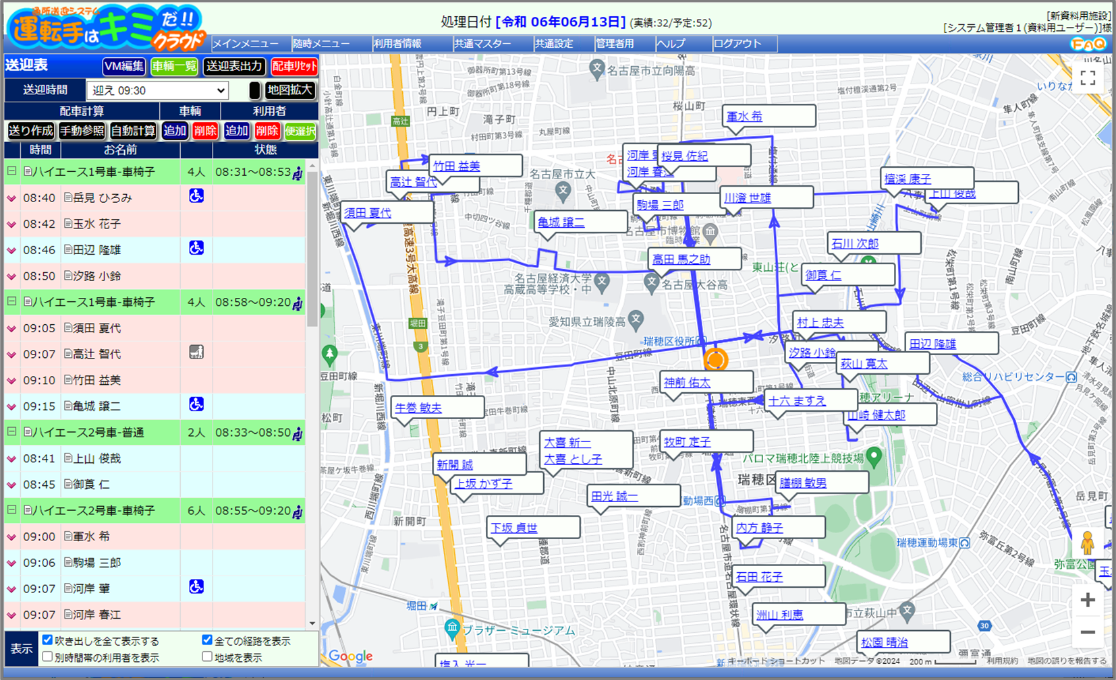Open 随時メニュー menu
This screenshot has width=1116, height=680.
(331, 44)
